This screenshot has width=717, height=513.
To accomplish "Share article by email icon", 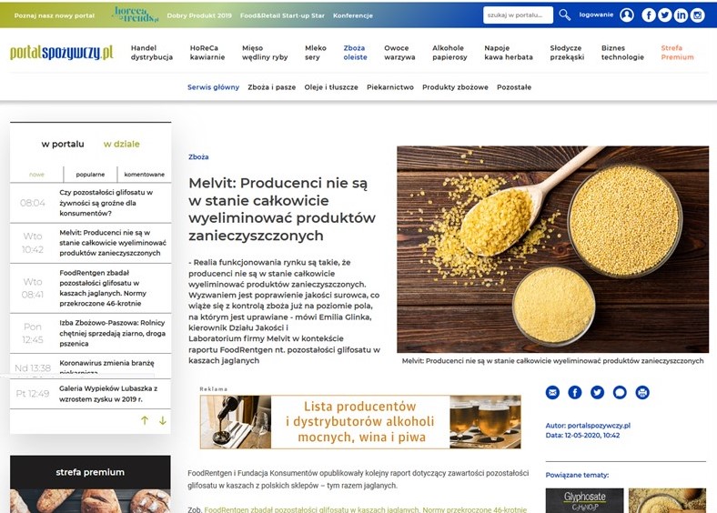I will 552,392.
